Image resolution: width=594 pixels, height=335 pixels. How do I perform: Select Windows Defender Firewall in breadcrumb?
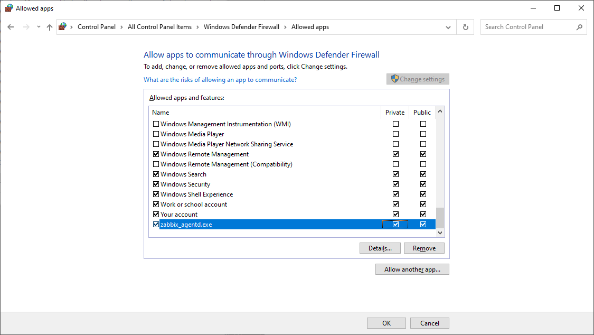point(241,26)
